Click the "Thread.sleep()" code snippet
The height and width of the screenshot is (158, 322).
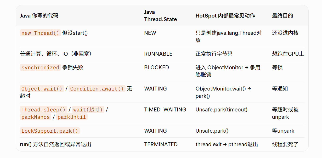(43, 110)
